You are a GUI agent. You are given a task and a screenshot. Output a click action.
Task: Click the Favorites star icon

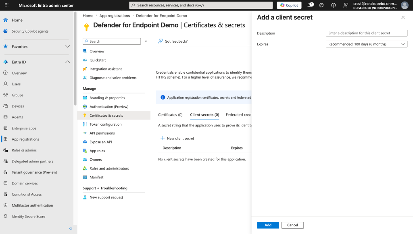click(x=6, y=47)
